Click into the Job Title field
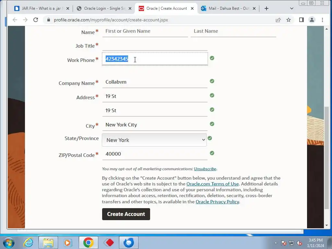332x249 pixels. coord(155,45)
